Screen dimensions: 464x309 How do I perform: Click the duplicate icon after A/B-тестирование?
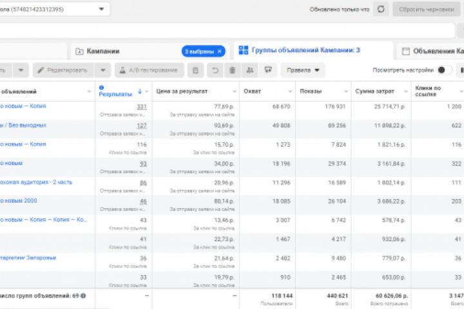click(195, 70)
